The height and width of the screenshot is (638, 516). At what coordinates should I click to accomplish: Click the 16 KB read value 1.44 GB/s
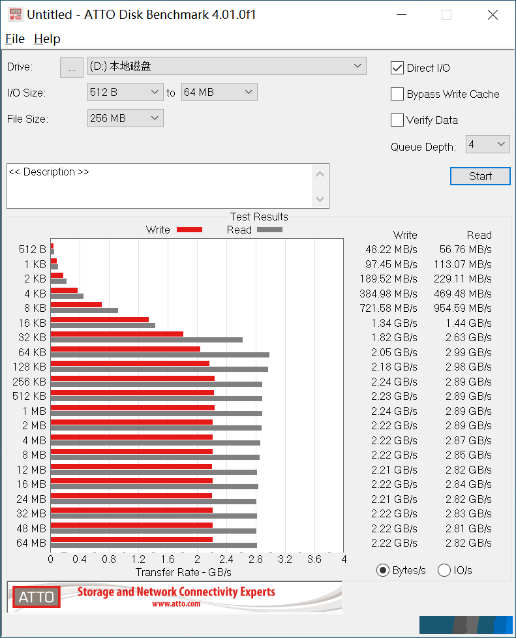click(469, 323)
